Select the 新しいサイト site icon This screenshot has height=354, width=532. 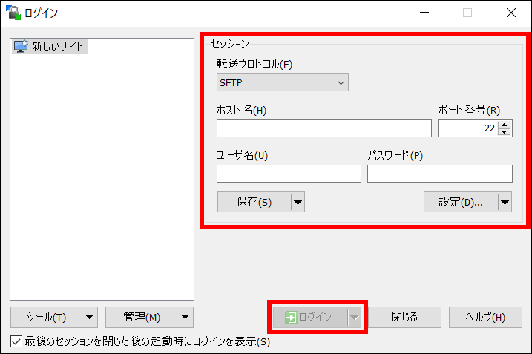point(21,47)
